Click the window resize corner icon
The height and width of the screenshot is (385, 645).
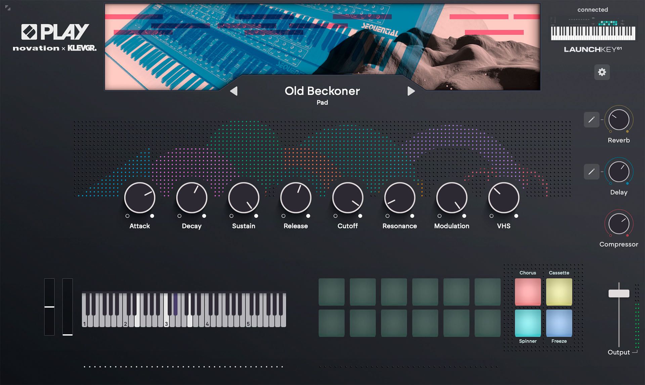(x=8, y=8)
